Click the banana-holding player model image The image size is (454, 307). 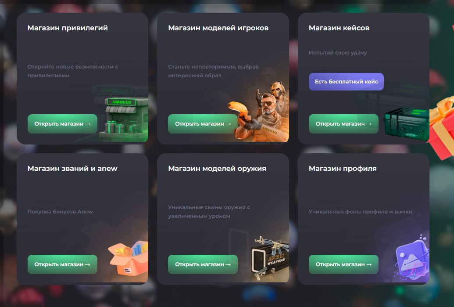click(258, 112)
